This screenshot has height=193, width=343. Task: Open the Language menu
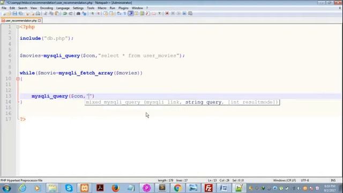pos(63,8)
